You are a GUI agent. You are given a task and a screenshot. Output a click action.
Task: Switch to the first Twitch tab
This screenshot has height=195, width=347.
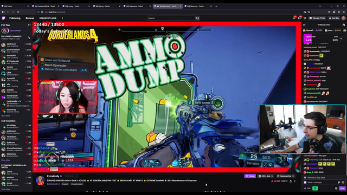[x=15, y=6]
